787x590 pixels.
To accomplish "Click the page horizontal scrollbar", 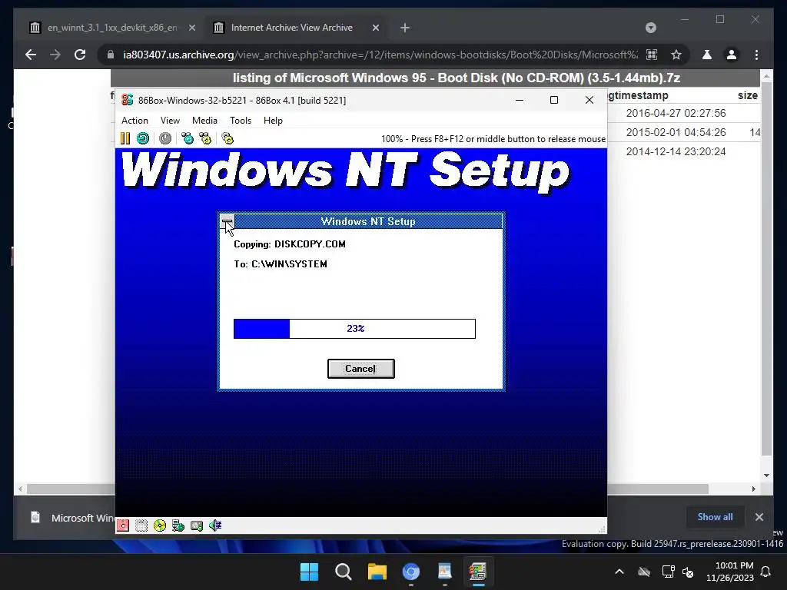I will [367, 489].
